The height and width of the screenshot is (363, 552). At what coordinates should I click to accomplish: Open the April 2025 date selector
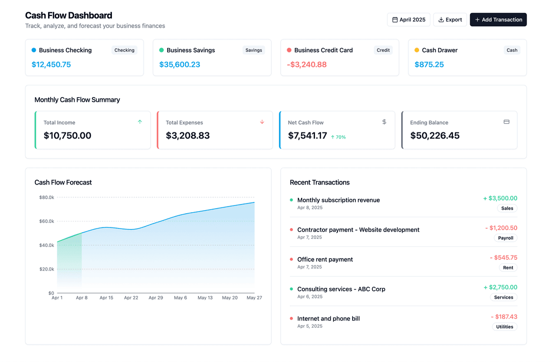408,19
